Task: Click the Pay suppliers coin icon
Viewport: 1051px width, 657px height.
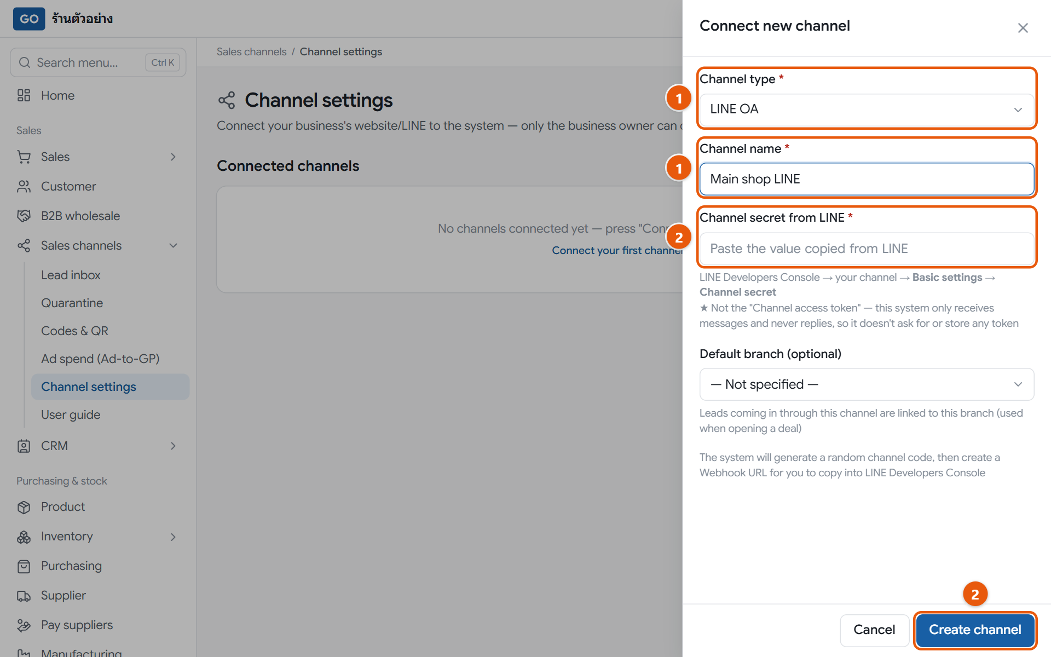Action: coord(24,625)
